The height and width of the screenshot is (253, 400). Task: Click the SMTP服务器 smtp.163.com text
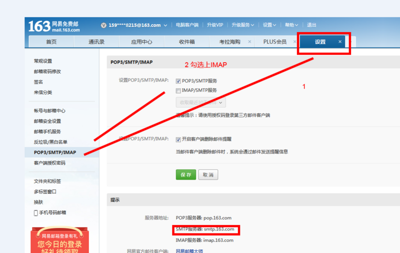[x=205, y=229]
